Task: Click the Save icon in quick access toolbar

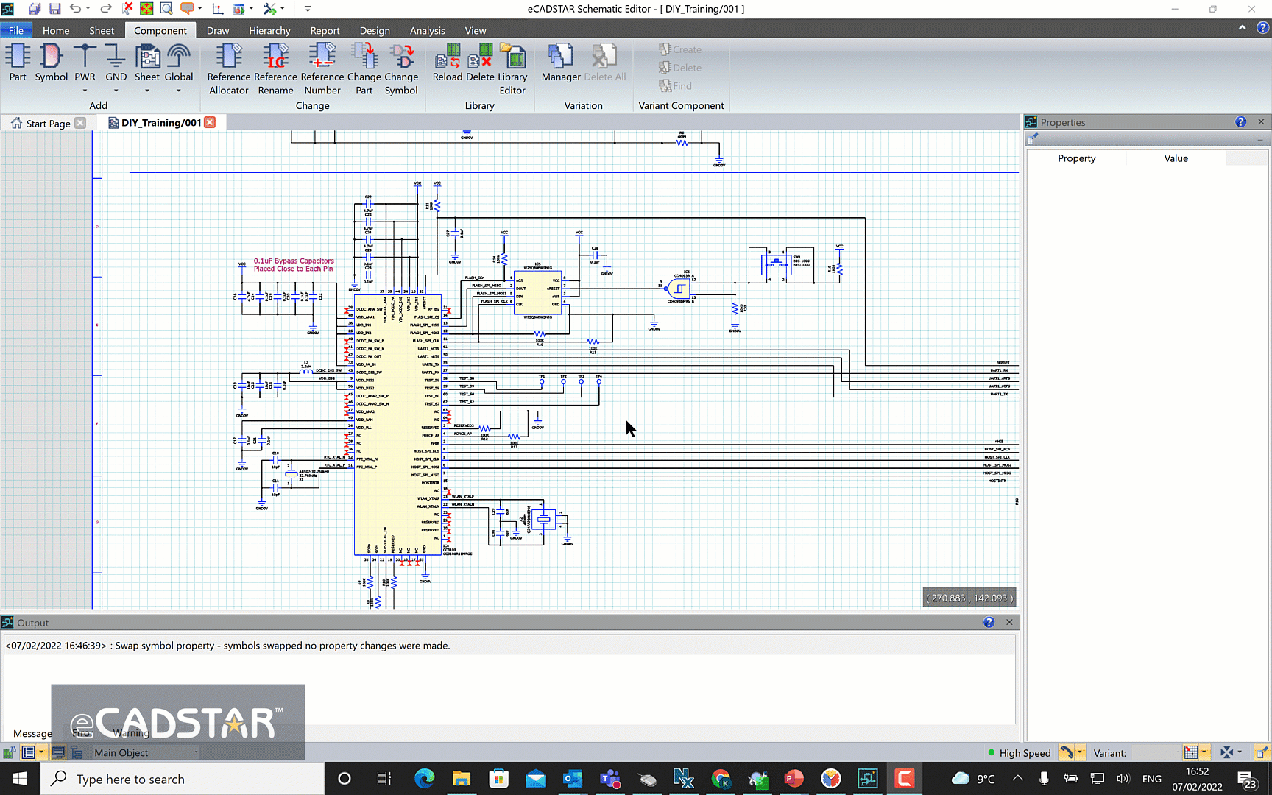Action: click(x=55, y=9)
